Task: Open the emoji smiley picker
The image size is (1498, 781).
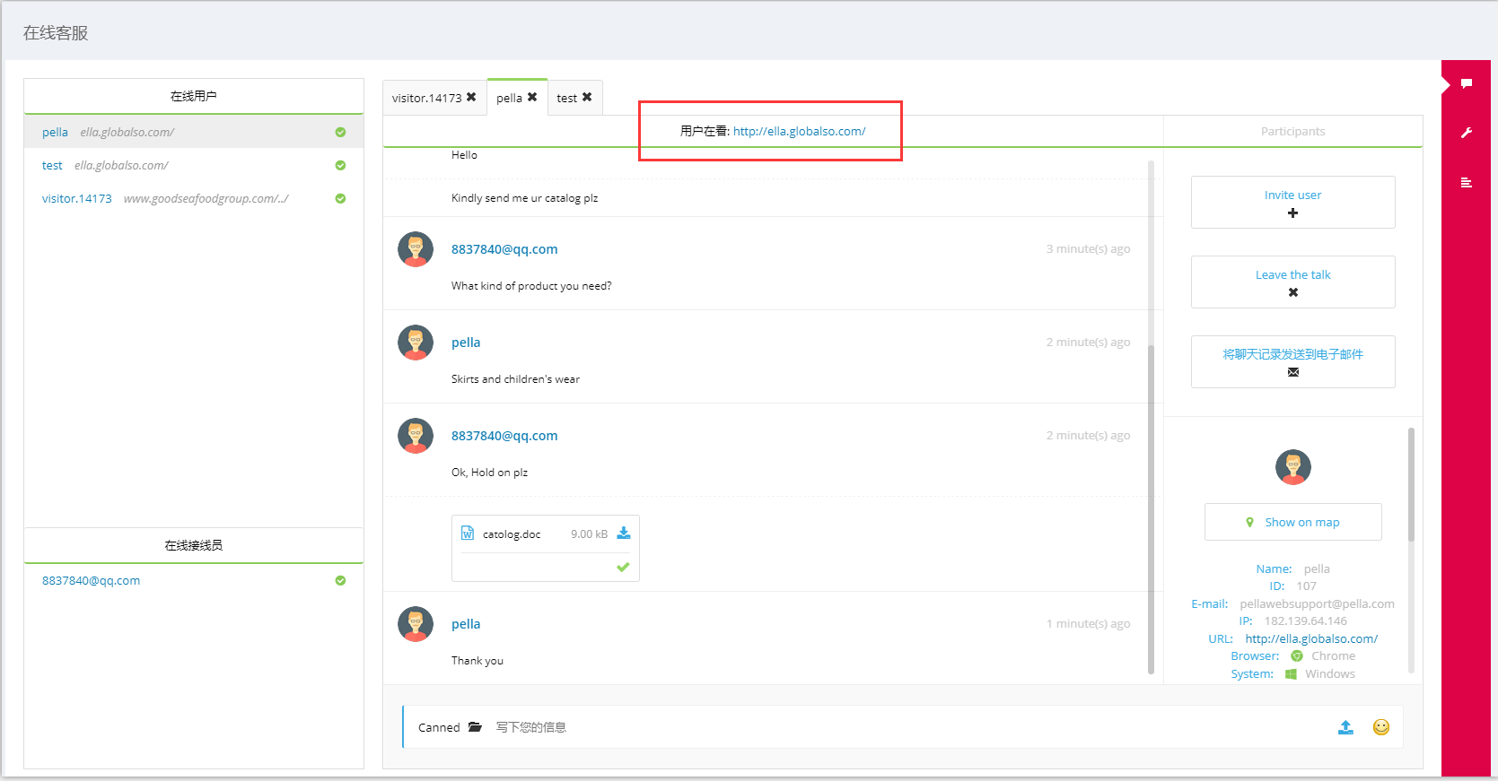Action: point(1381,727)
